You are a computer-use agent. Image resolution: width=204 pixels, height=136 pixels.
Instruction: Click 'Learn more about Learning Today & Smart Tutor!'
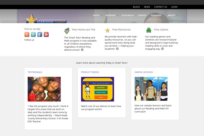tap(102, 63)
